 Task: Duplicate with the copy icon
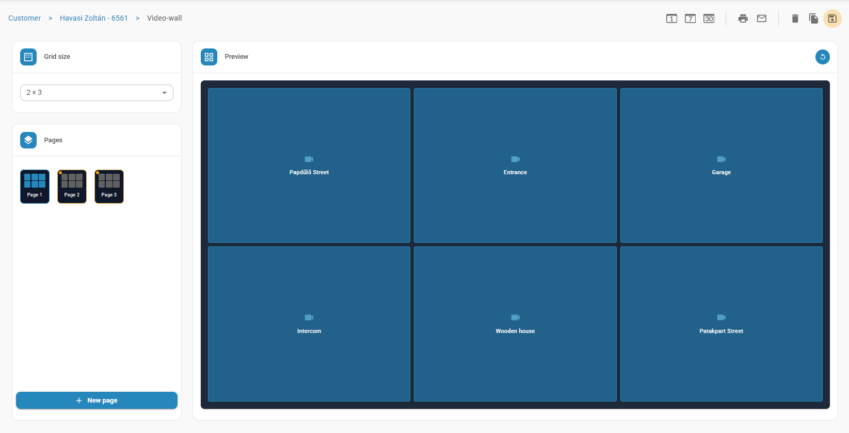tap(813, 19)
